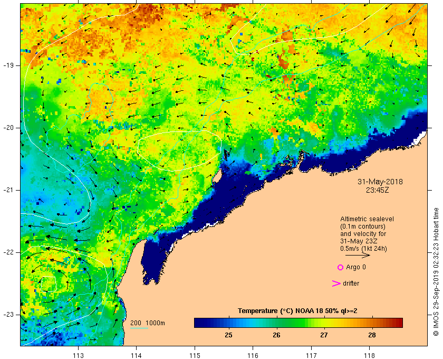Click the 'Altimetric sealevel' legend line
This screenshot has width=443, height=359.
[367, 219]
